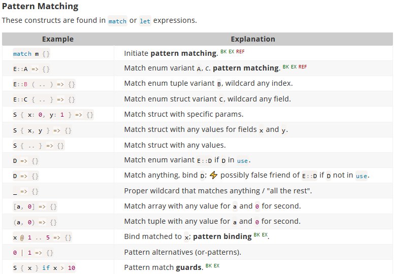This screenshot has width=394, height=274.
Task: Click the lightning bolt warning icon
Action: click(x=213, y=175)
